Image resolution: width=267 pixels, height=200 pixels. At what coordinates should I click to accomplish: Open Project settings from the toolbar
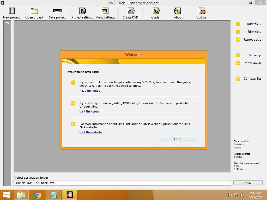(82, 13)
